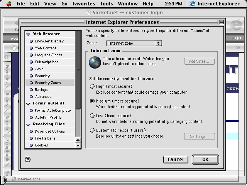The width and height of the screenshot is (247, 185).
Task: Select Custom (for expert users) option
Action: pos(92,130)
